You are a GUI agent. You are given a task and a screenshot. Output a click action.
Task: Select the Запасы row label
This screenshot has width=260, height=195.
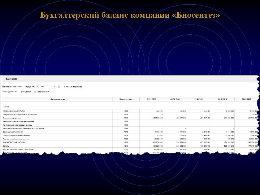pyautogui.click(x=6, y=146)
